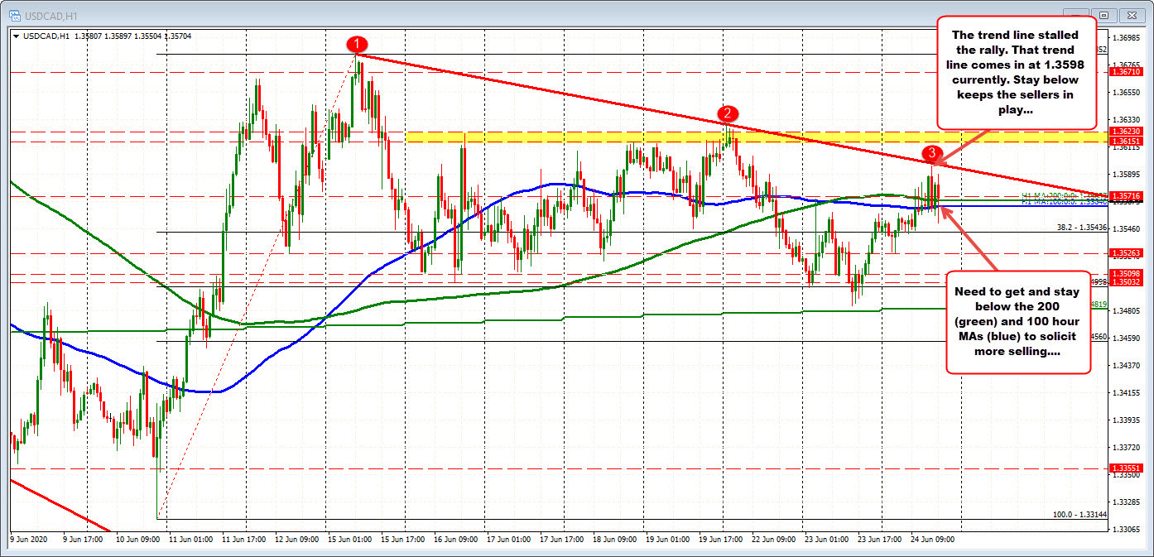
Task: Select the red 1.35263 price level tag
Action: (1125, 253)
